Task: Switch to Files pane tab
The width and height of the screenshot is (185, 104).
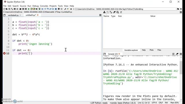Action: click(159, 50)
